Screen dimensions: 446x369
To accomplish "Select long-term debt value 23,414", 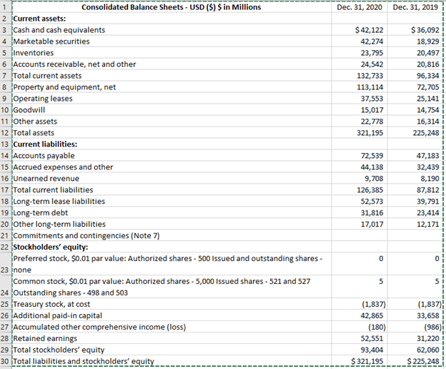I will [x=415, y=213].
